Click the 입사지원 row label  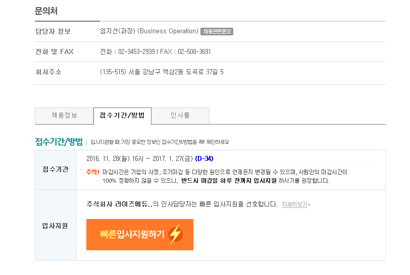[x=55, y=226]
